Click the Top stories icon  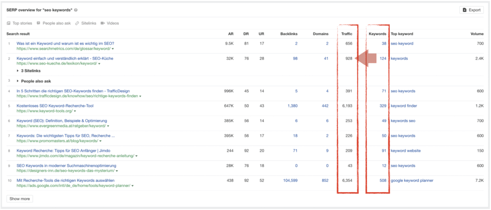pyautogui.click(x=9, y=23)
